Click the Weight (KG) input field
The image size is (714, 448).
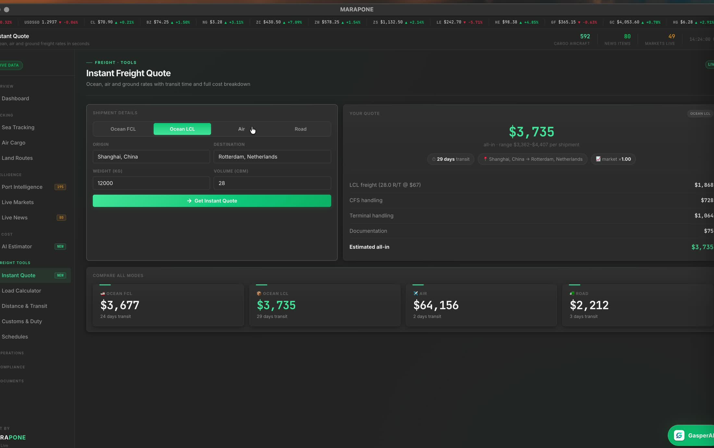pyautogui.click(x=151, y=183)
